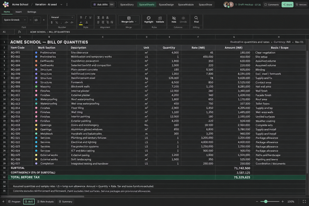Click the text color A icon
Image resolution: width=309 pixels, height=206 pixels.
pos(87,22)
